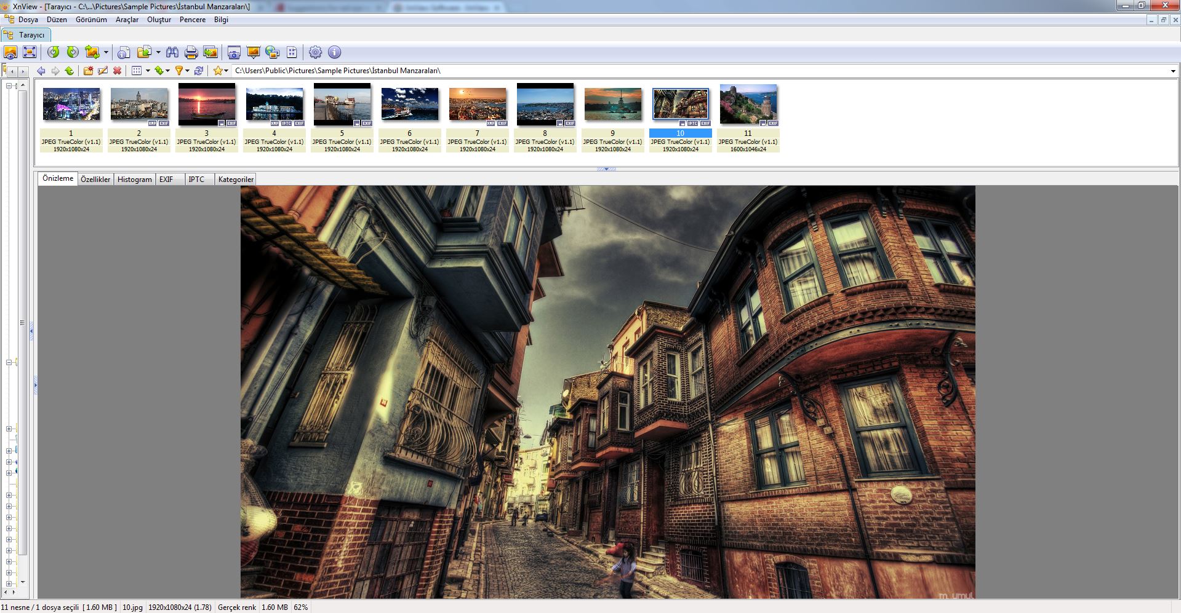Image resolution: width=1181 pixels, height=613 pixels.
Task: Print the selected image
Action: point(191,52)
